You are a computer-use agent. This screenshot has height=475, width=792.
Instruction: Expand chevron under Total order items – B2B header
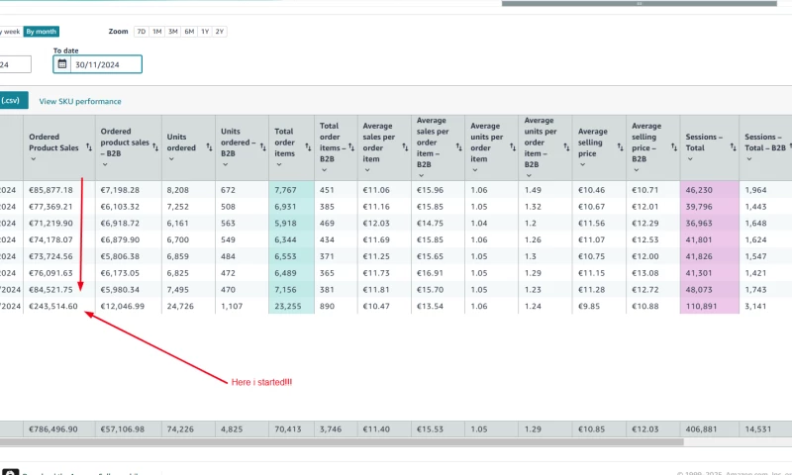pos(325,170)
